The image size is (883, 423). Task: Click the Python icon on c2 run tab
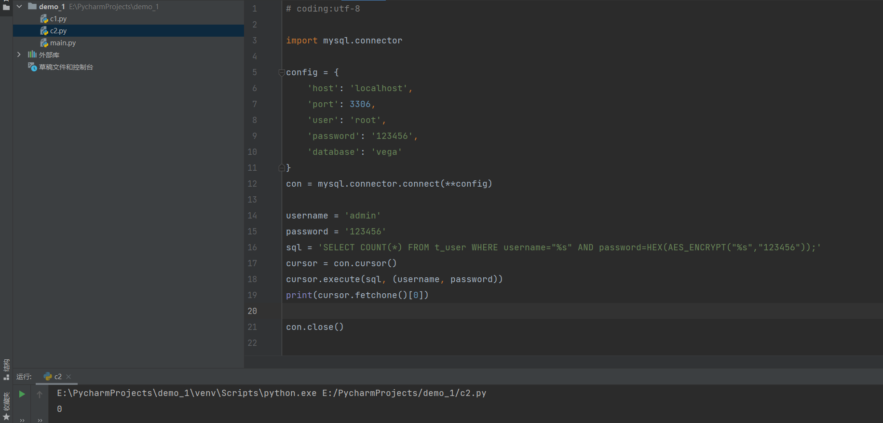coord(48,376)
